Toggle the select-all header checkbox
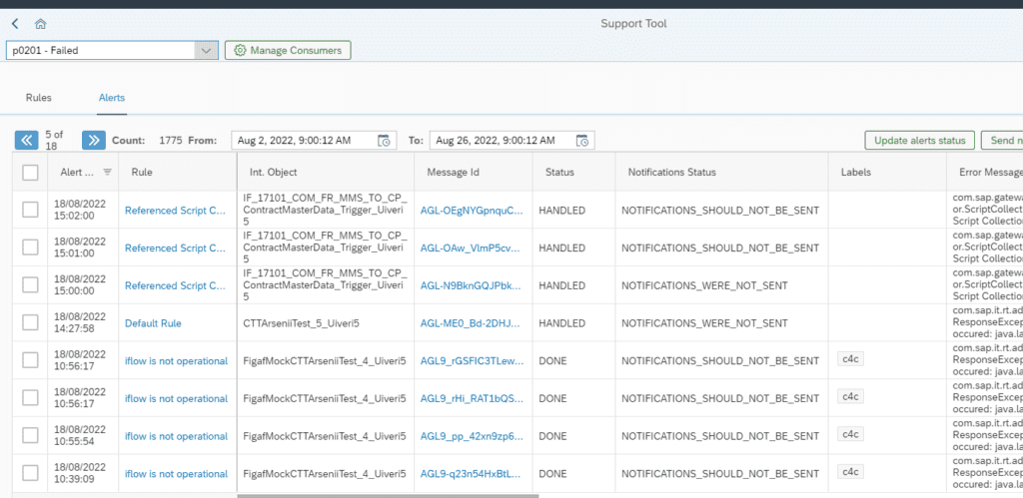Screen dimensions: 1023x498 [x=30, y=172]
